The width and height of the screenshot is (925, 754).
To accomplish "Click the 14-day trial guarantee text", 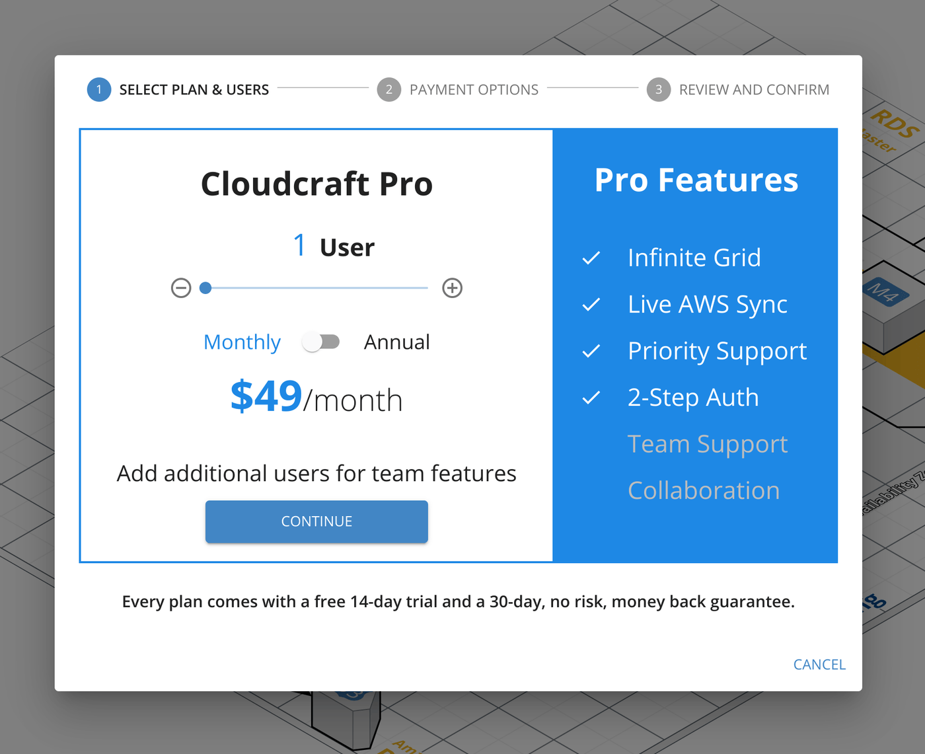I will [x=459, y=602].
